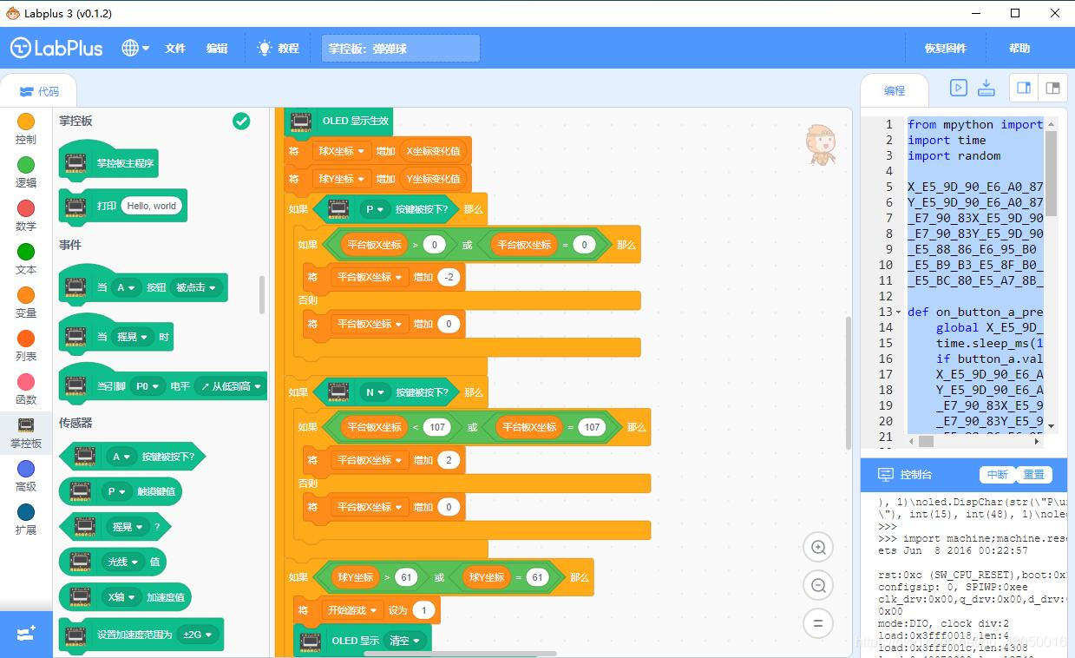The image size is (1075, 658).
Task: Select the 扩展 category
Action: pos(26,519)
